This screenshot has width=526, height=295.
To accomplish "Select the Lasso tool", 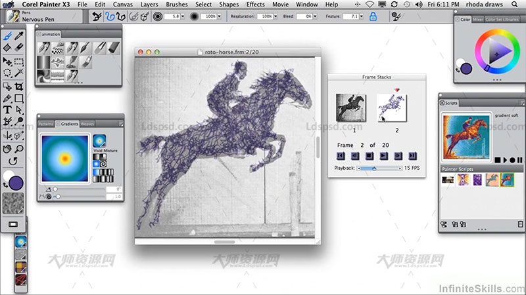I will (x=7, y=73).
